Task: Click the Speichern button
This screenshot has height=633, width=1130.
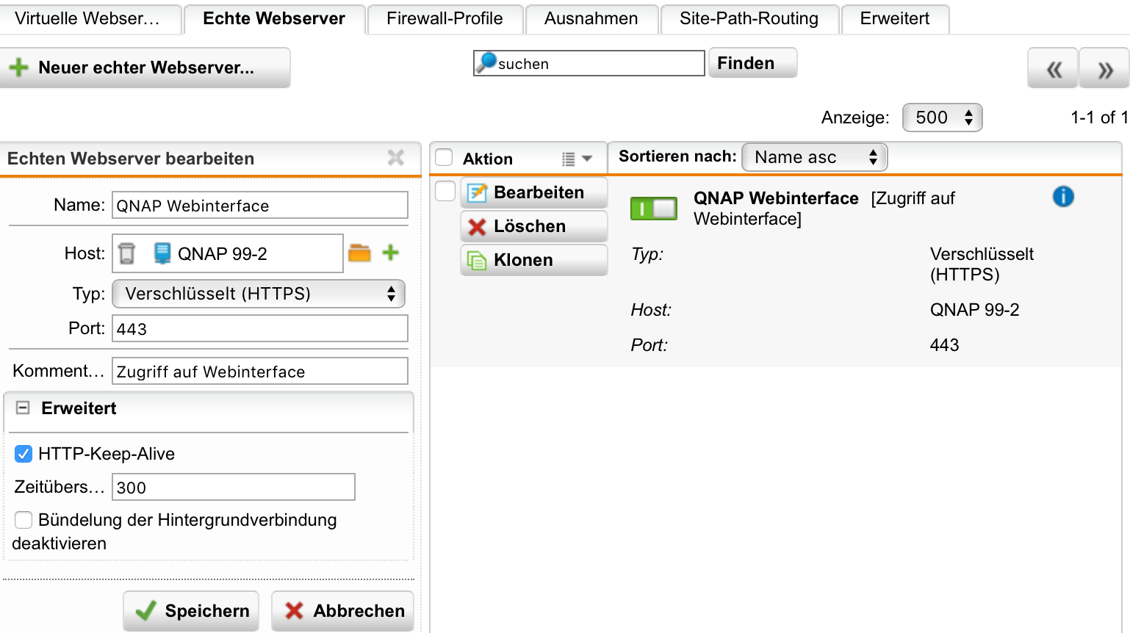Action: [192, 611]
